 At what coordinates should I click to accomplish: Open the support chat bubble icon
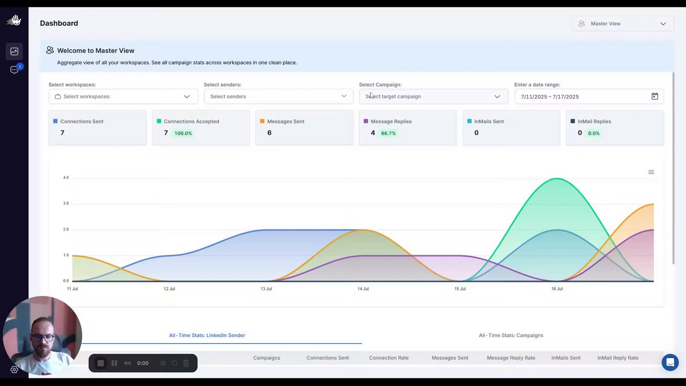coord(670,362)
